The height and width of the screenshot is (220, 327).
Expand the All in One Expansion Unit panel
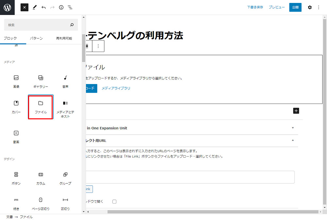point(293,128)
